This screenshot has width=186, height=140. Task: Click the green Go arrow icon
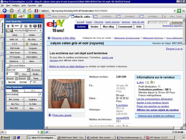(x=179, y=11)
